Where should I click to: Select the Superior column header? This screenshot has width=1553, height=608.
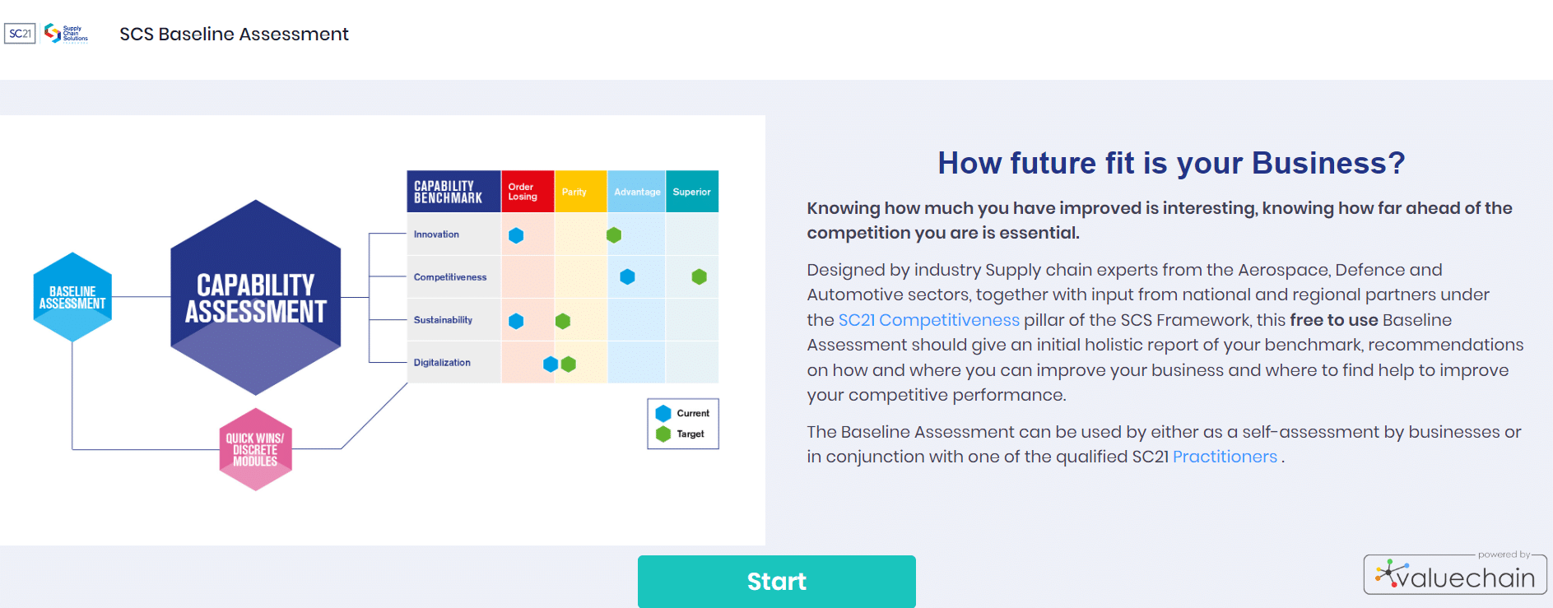692,191
